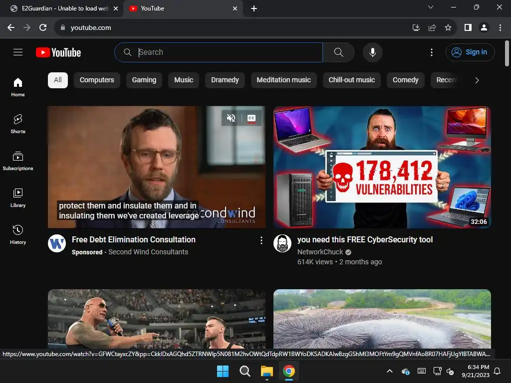
Task: Close the E2Guardian tab
Action: pos(116,8)
